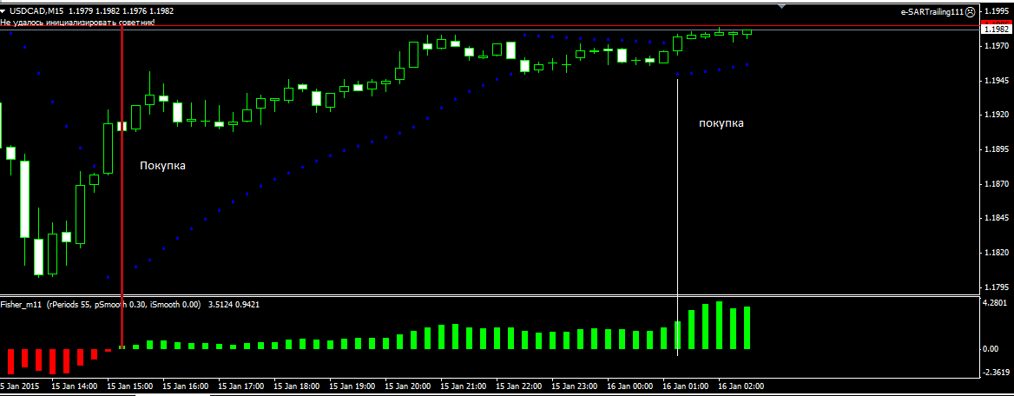Click the tallest green Fisher histogram bar

pyautogui.click(x=719, y=326)
